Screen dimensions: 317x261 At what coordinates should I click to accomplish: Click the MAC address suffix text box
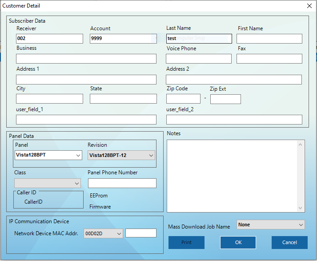pyautogui.click(x=140, y=233)
